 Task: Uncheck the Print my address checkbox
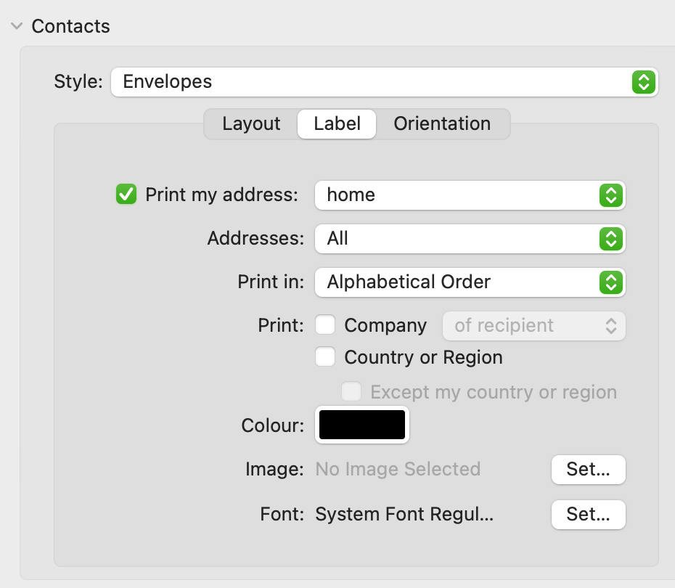coord(126,194)
